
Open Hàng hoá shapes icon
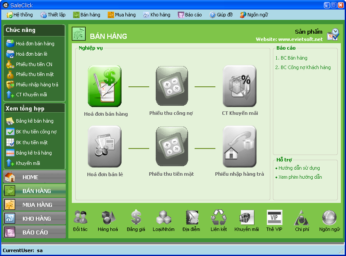point(108,217)
